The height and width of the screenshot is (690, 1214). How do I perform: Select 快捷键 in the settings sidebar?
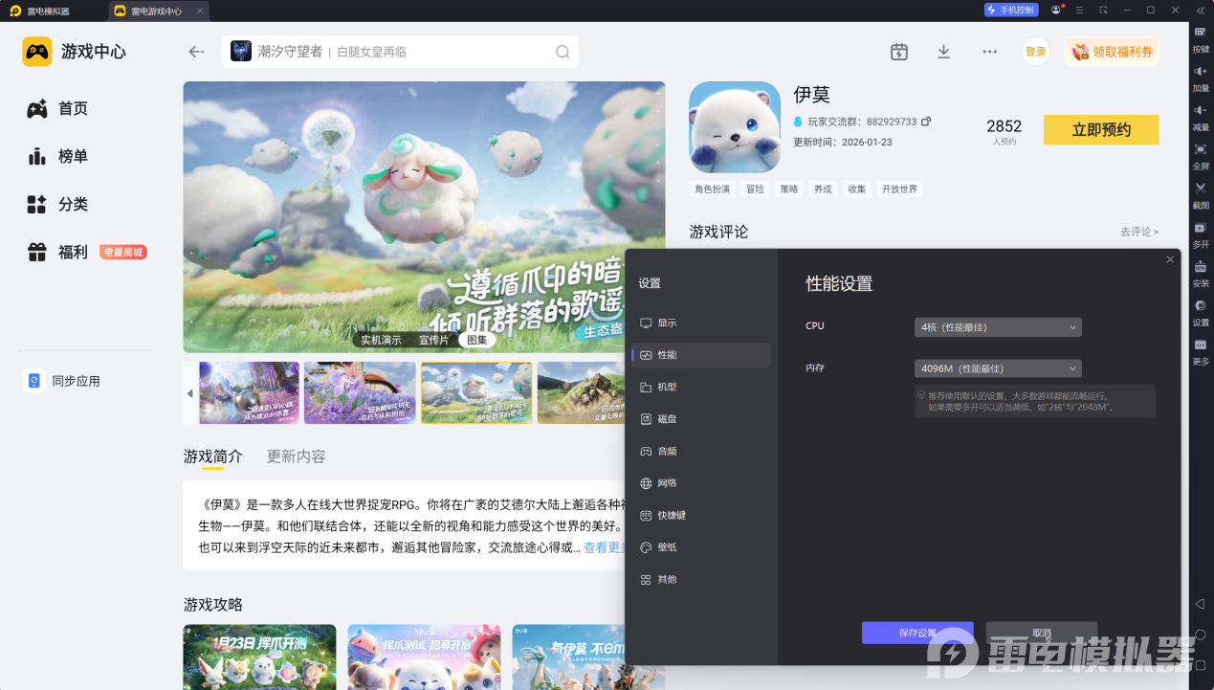point(701,516)
